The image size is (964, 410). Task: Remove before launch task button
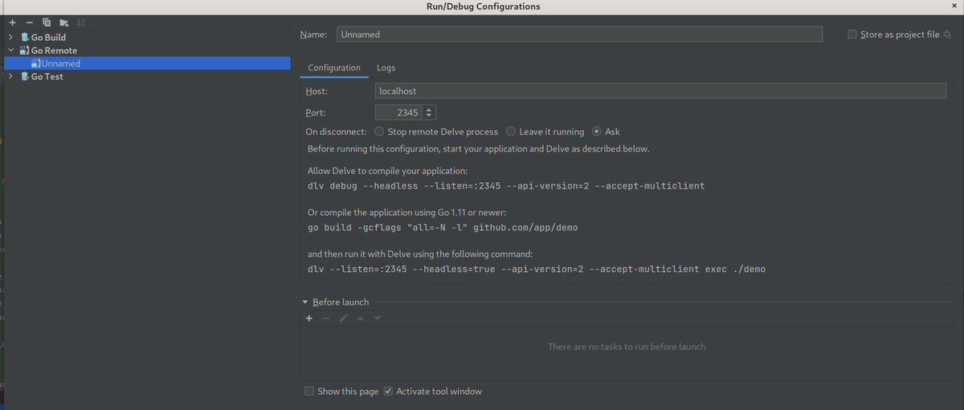click(326, 319)
